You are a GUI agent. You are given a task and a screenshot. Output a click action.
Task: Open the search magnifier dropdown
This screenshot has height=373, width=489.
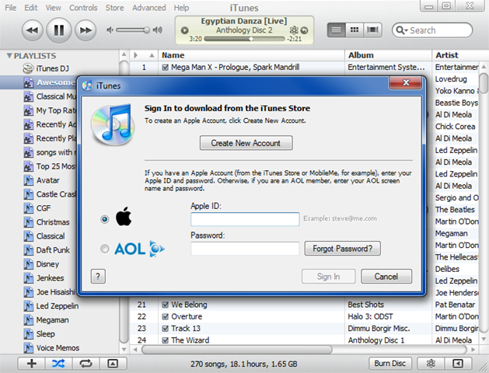coord(401,30)
